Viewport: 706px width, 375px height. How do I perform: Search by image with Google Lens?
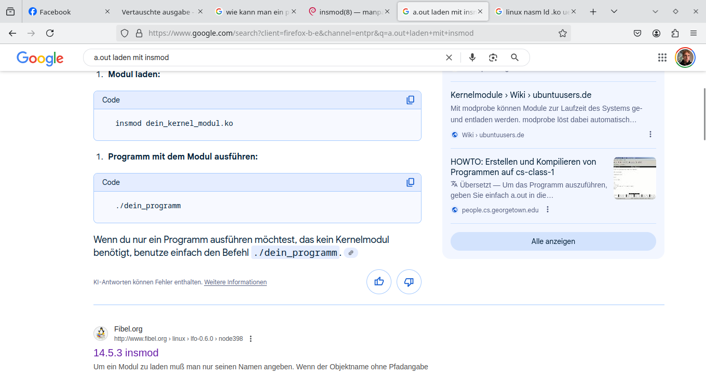pyautogui.click(x=493, y=57)
